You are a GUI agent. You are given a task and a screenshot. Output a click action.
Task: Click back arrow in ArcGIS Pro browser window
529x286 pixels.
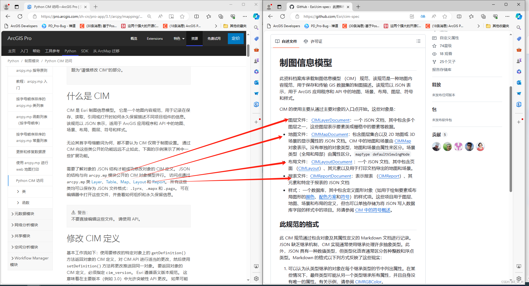point(8,16)
